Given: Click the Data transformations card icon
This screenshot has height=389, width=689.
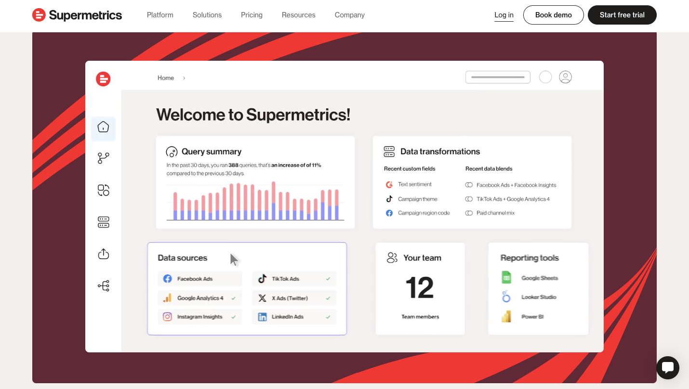Looking at the screenshot, I should 389,152.
